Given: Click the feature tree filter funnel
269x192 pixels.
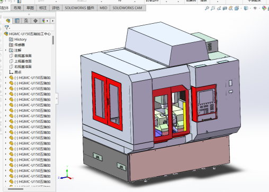Looking at the screenshot, I should 7,27.
